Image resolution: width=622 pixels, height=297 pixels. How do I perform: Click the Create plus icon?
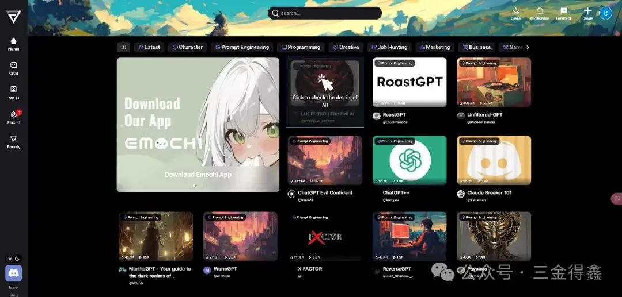(587, 13)
